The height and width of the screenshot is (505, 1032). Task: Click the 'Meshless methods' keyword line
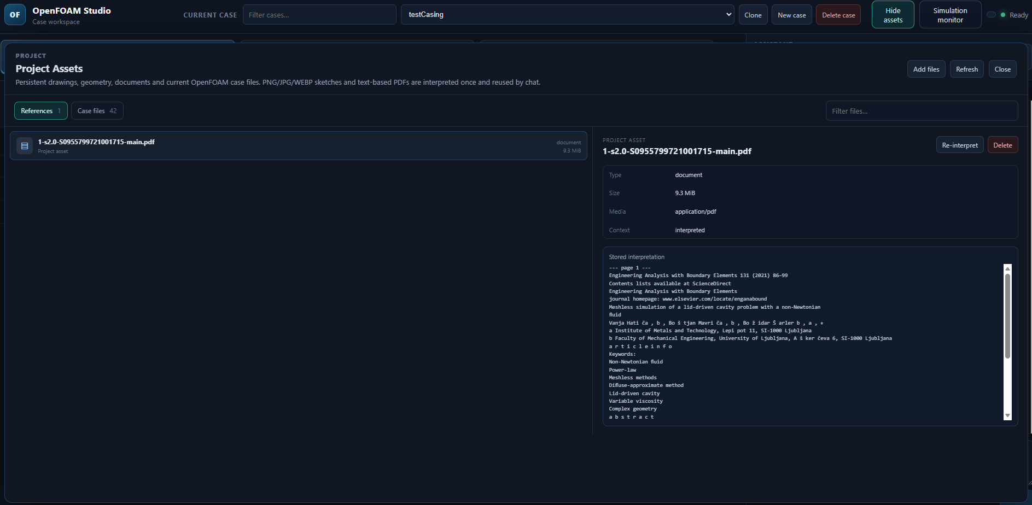tap(633, 378)
